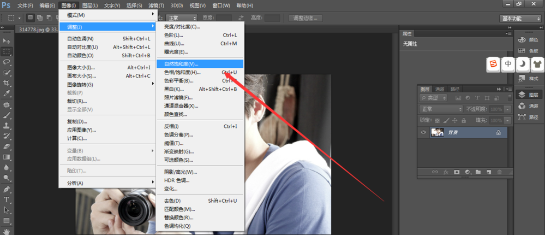Open the 文件(F) menu
The width and height of the screenshot is (545, 235).
(26, 5)
